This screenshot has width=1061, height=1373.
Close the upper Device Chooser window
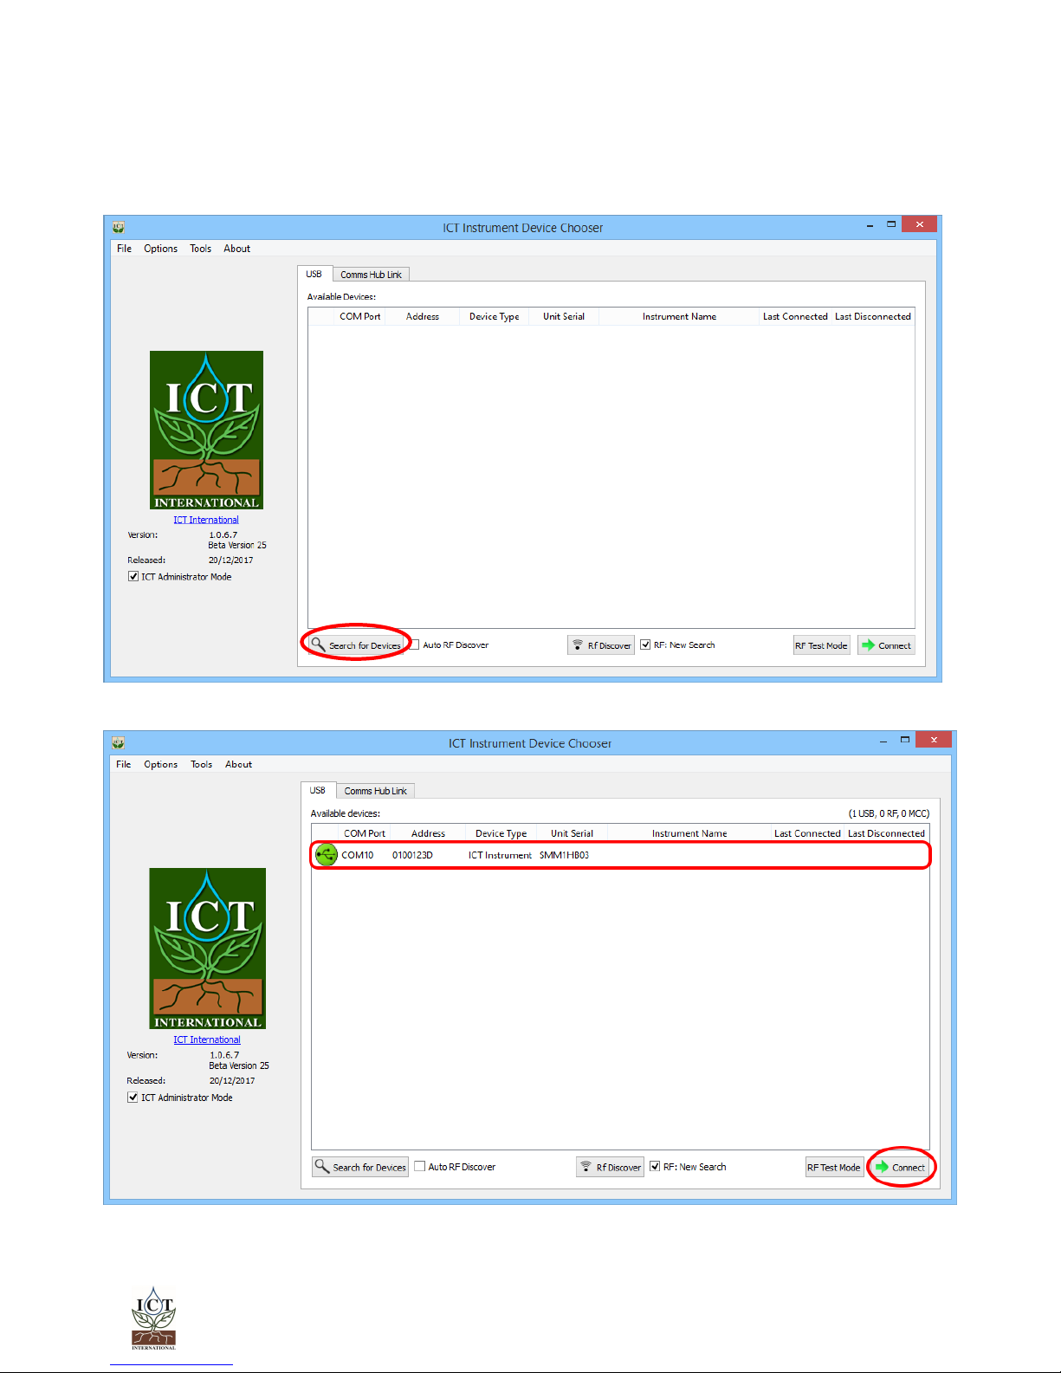[x=919, y=224]
